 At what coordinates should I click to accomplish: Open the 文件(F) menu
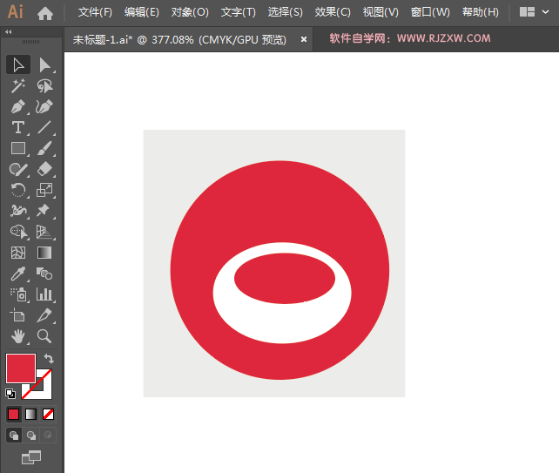[x=95, y=12]
